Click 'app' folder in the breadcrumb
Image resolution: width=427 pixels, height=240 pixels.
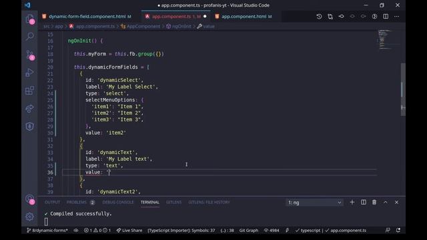(x=59, y=27)
